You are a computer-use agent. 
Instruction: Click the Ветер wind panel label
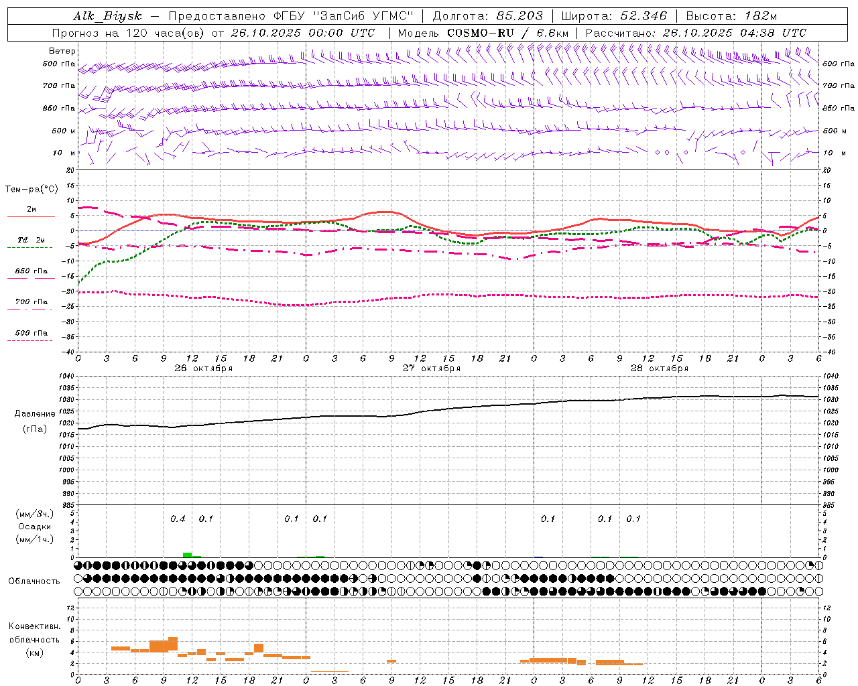[62, 51]
